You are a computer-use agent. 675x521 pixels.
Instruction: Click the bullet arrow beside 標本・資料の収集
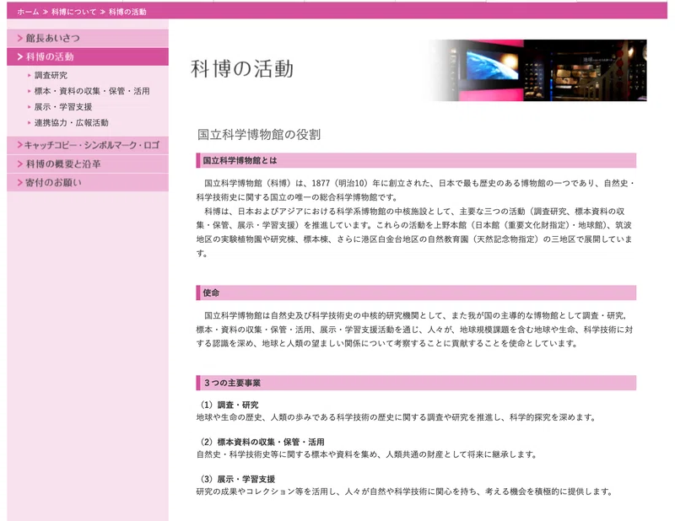30,91
